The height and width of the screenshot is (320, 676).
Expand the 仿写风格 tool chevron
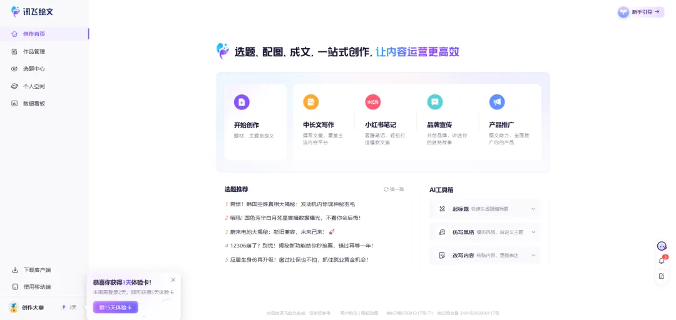coord(533,232)
